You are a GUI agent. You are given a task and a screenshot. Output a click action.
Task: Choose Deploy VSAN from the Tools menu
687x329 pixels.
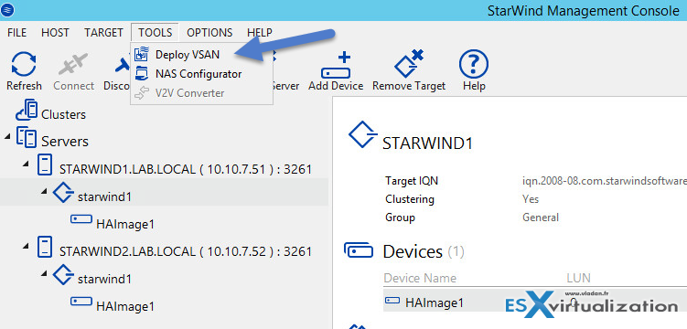(188, 55)
